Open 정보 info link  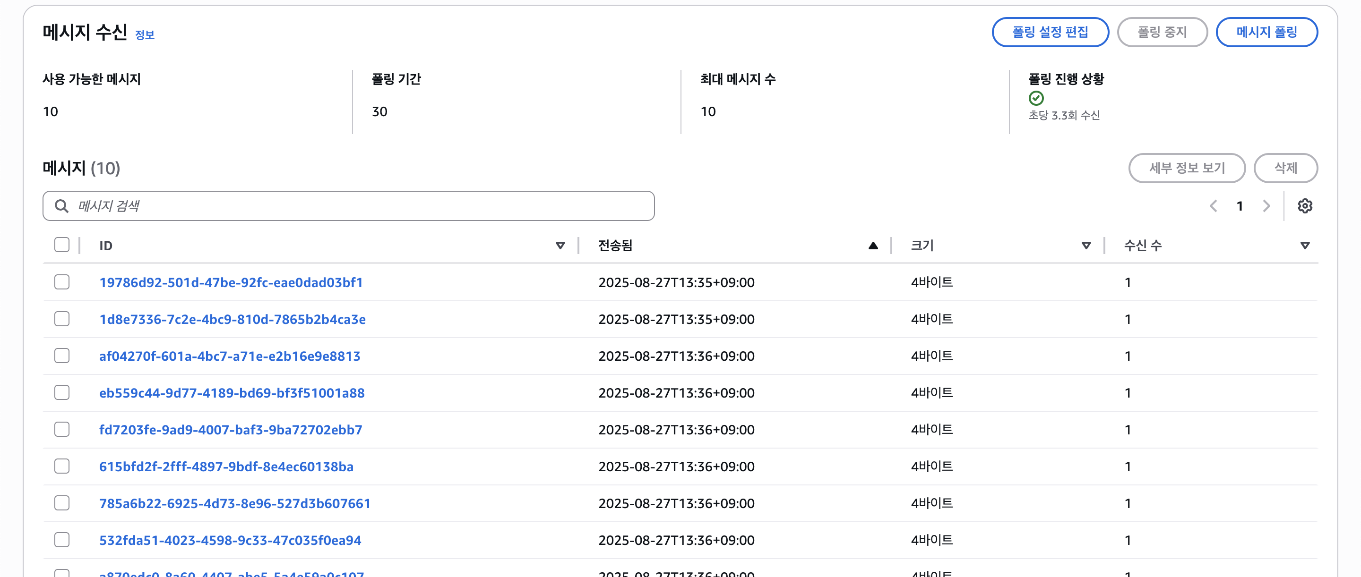(x=144, y=35)
